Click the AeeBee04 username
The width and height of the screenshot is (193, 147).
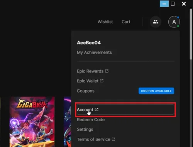[89, 43]
